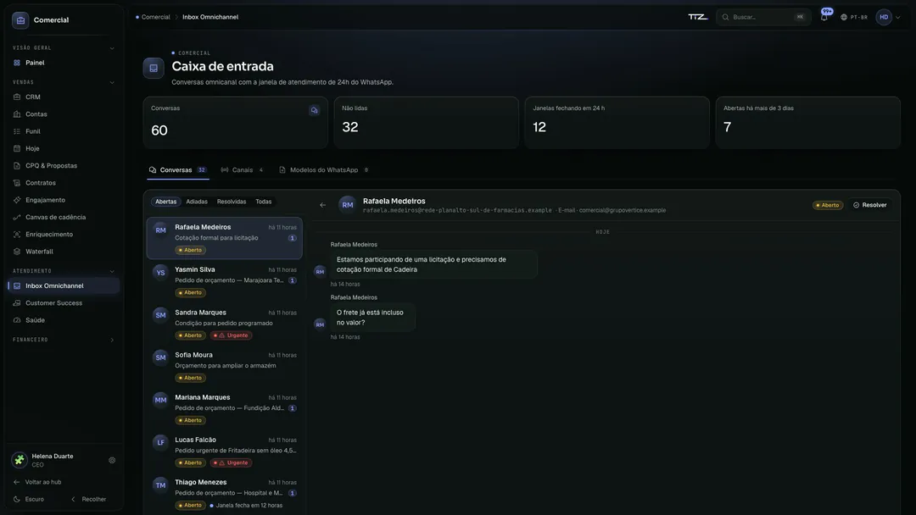Filter conversations by Abertas
Image resolution: width=916 pixels, height=515 pixels.
[166, 202]
